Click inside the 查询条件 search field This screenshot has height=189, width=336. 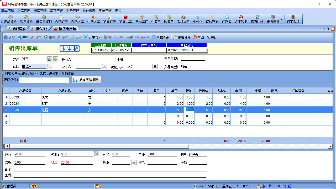(x=44, y=80)
